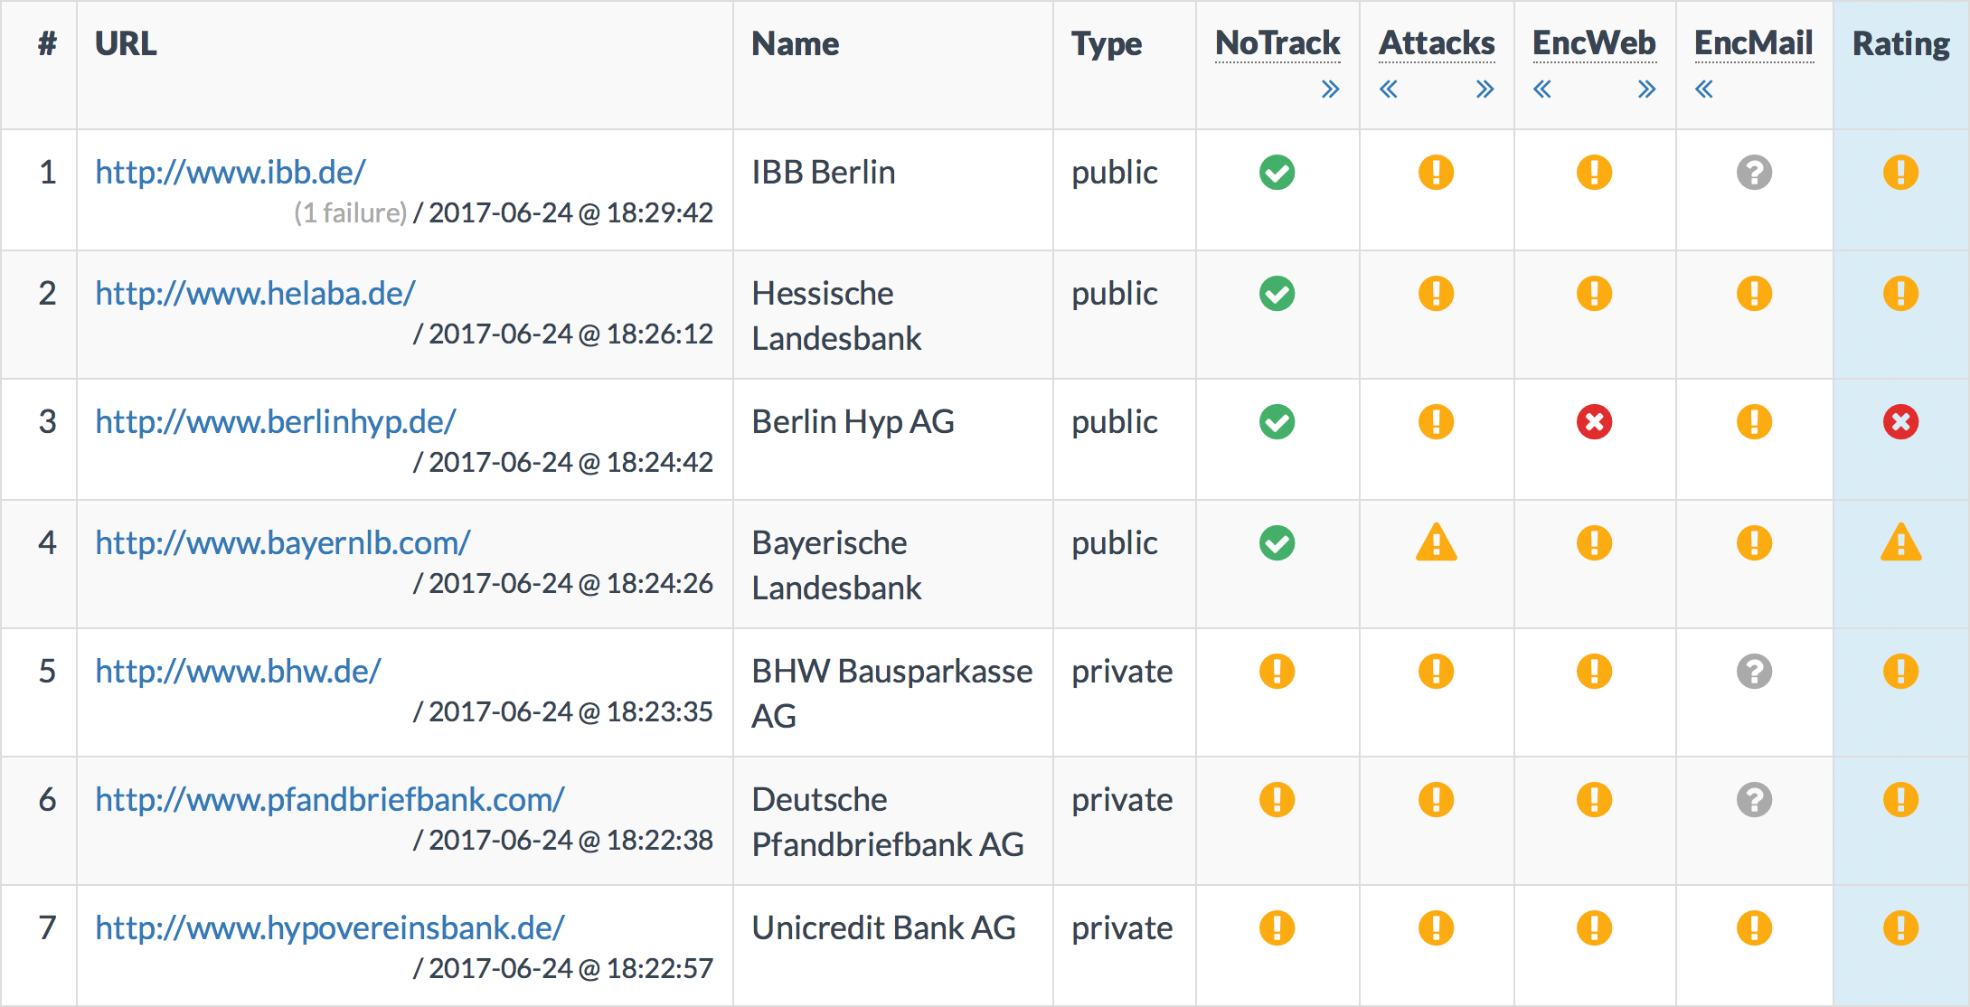Click green NoTrack checkmark for IBB Berlin
1970x1007 pixels.
pyautogui.click(x=1277, y=173)
